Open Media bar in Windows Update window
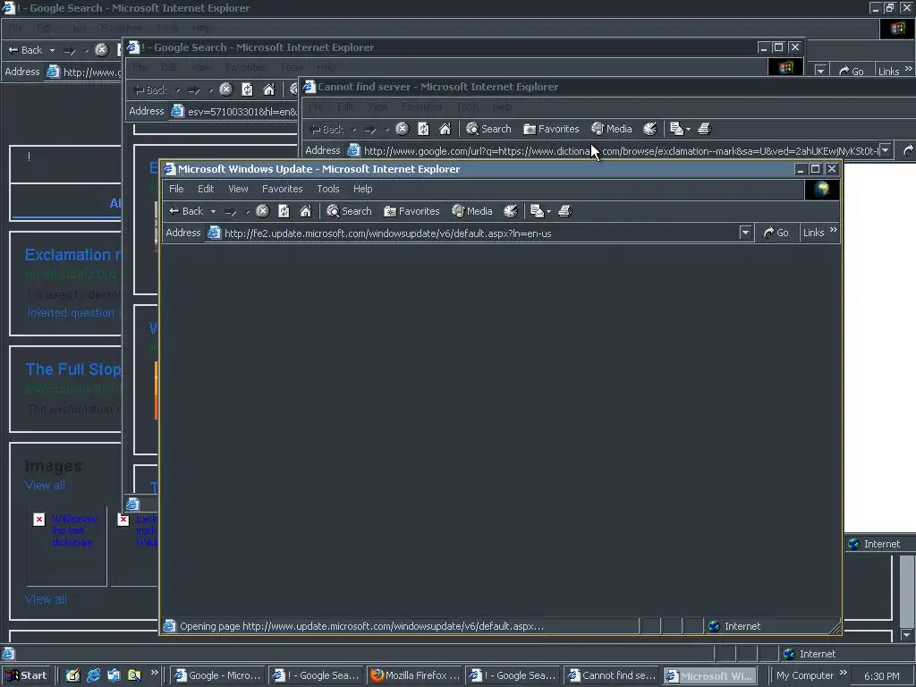Viewport: 916px width, 687px height. pos(472,211)
